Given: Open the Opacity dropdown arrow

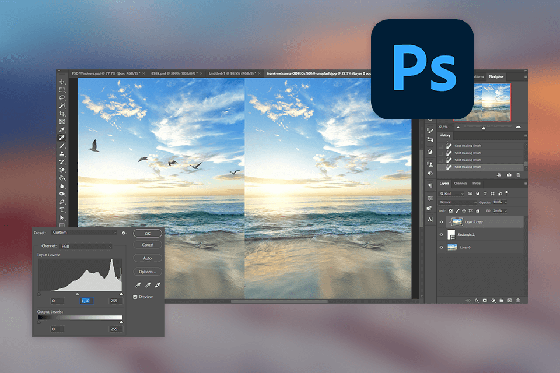Looking at the screenshot, I should pyautogui.click(x=506, y=202).
